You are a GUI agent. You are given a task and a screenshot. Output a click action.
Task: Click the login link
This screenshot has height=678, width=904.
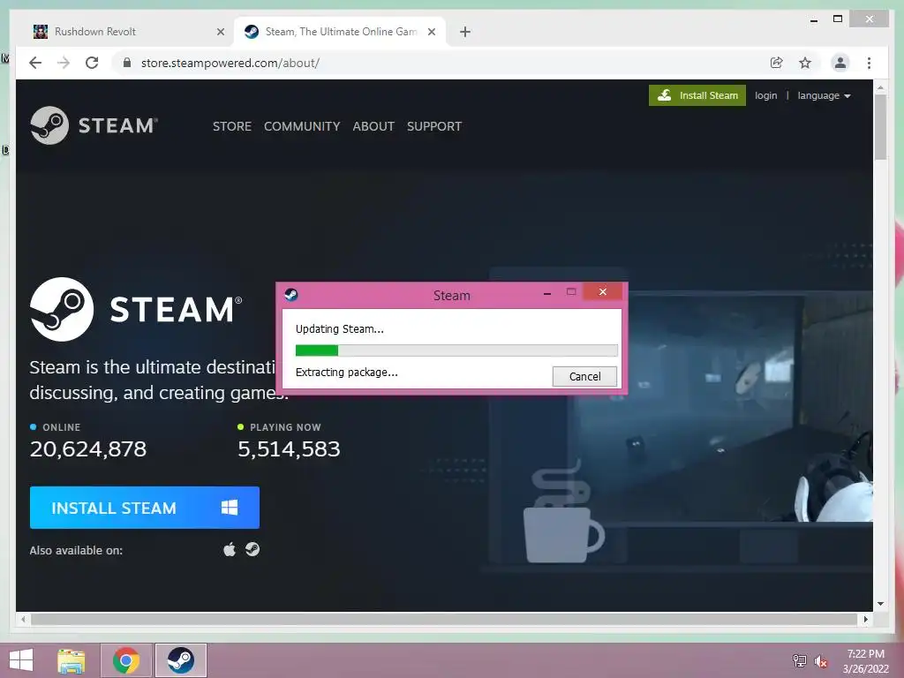point(765,95)
